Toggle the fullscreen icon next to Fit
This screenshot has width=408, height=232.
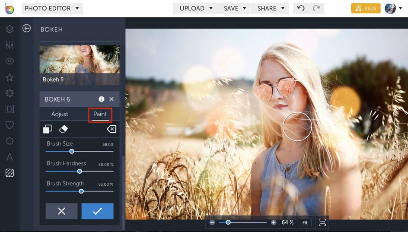(x=322, y=222)
